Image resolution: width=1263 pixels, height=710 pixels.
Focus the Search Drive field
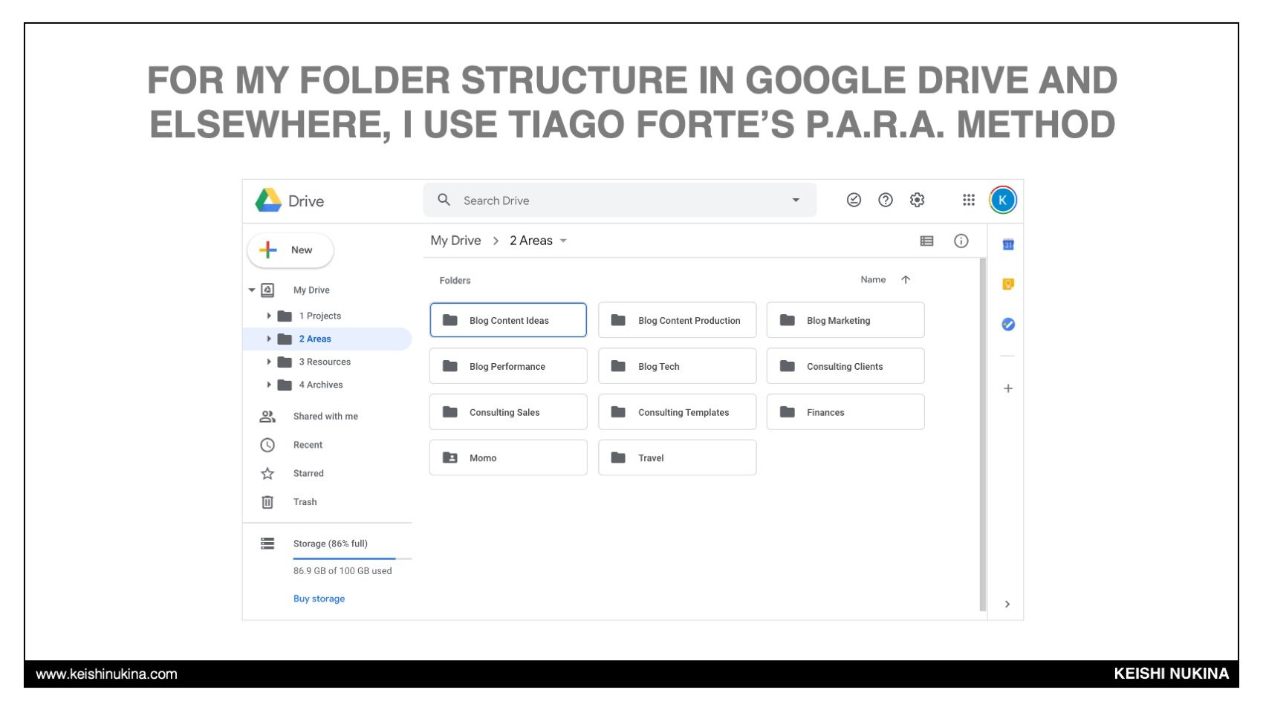[x=620, y=200]
